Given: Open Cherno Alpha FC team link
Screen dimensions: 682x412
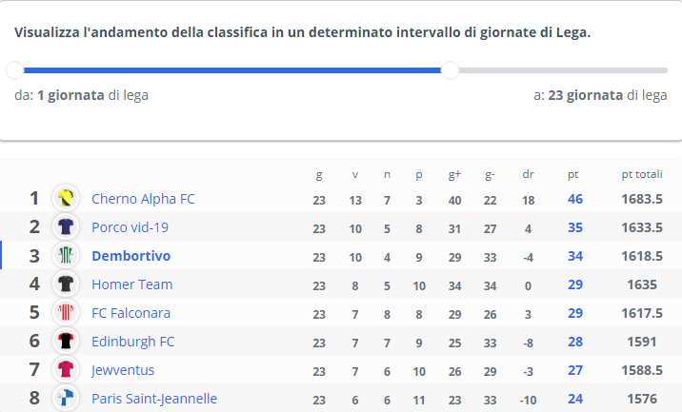Looking at the screenshot, I should 143,199.
